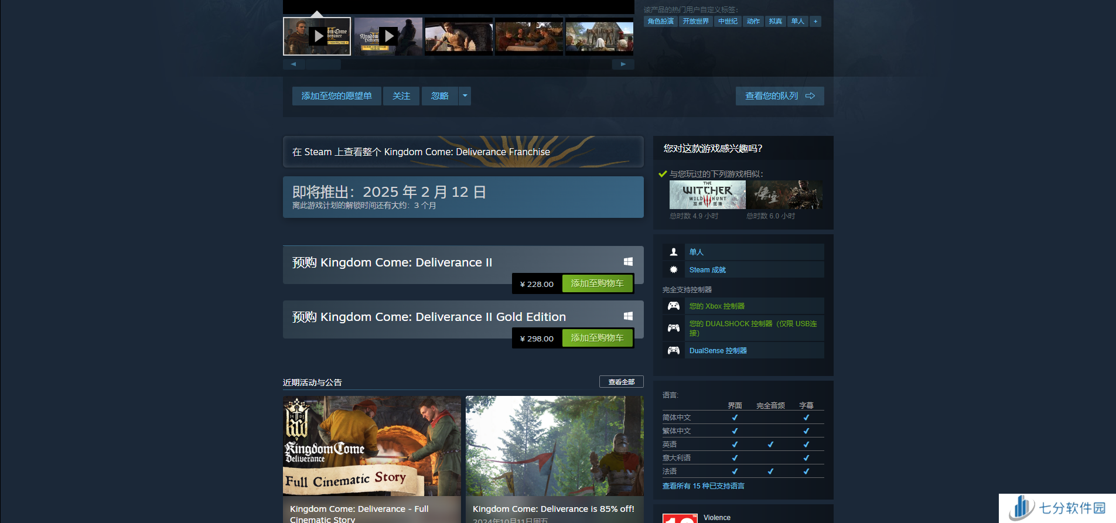Click the release date 2025 年 2 月 12 日 text
This screenshot has width=1116, height=523.
tap(424, 192)
